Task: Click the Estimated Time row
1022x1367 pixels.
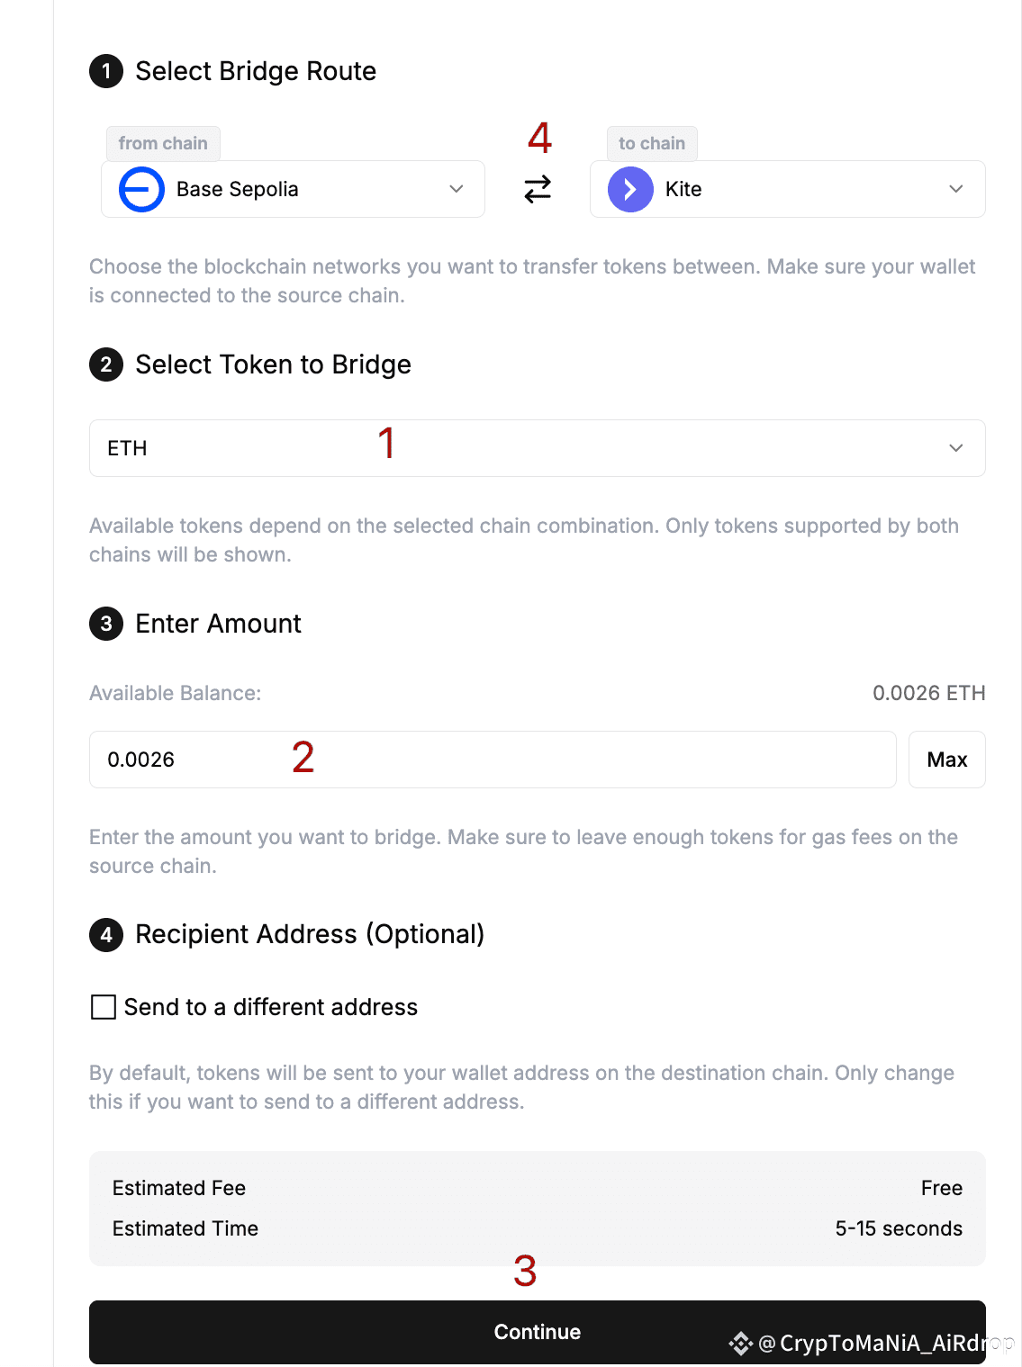Action: coord(538,1228)
